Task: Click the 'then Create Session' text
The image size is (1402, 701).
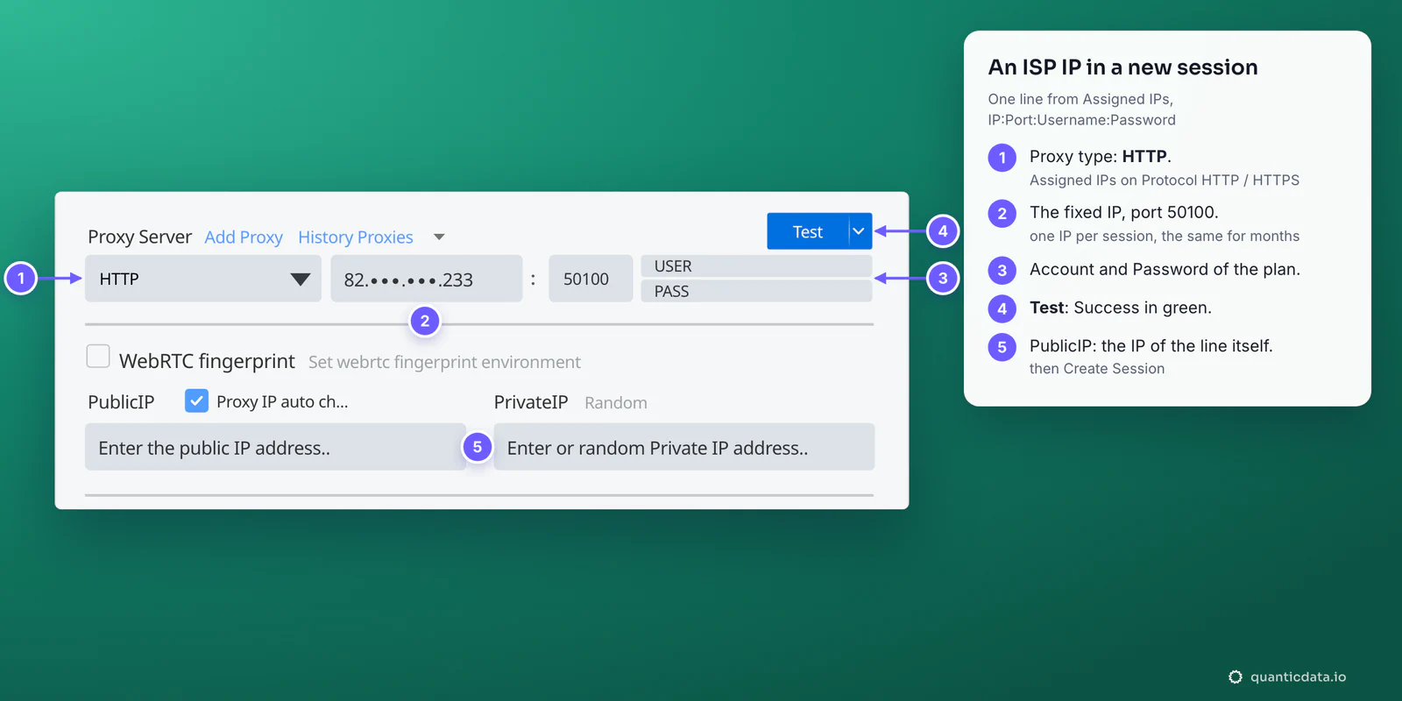Action: (x=1097, y=369)
